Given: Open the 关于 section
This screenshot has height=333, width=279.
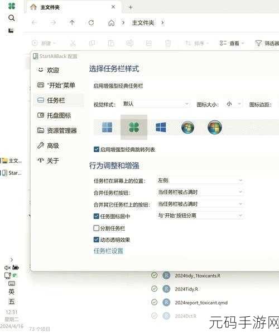Looking at the screenshot, I should pyautogui.click(x=58, y=161).
